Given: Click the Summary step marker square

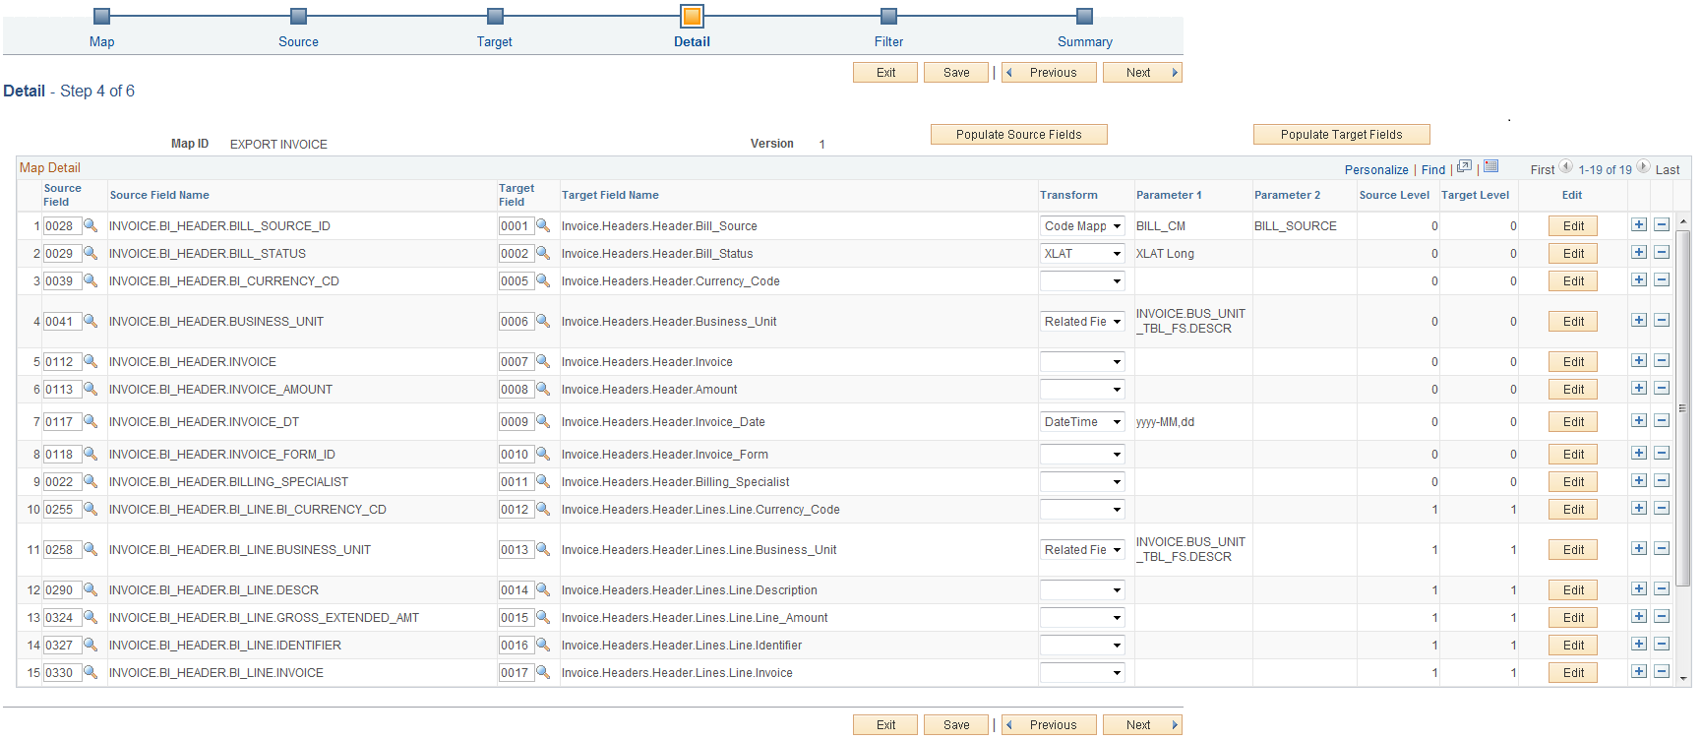Looking at the screenshot, I should pos(1084,16).
